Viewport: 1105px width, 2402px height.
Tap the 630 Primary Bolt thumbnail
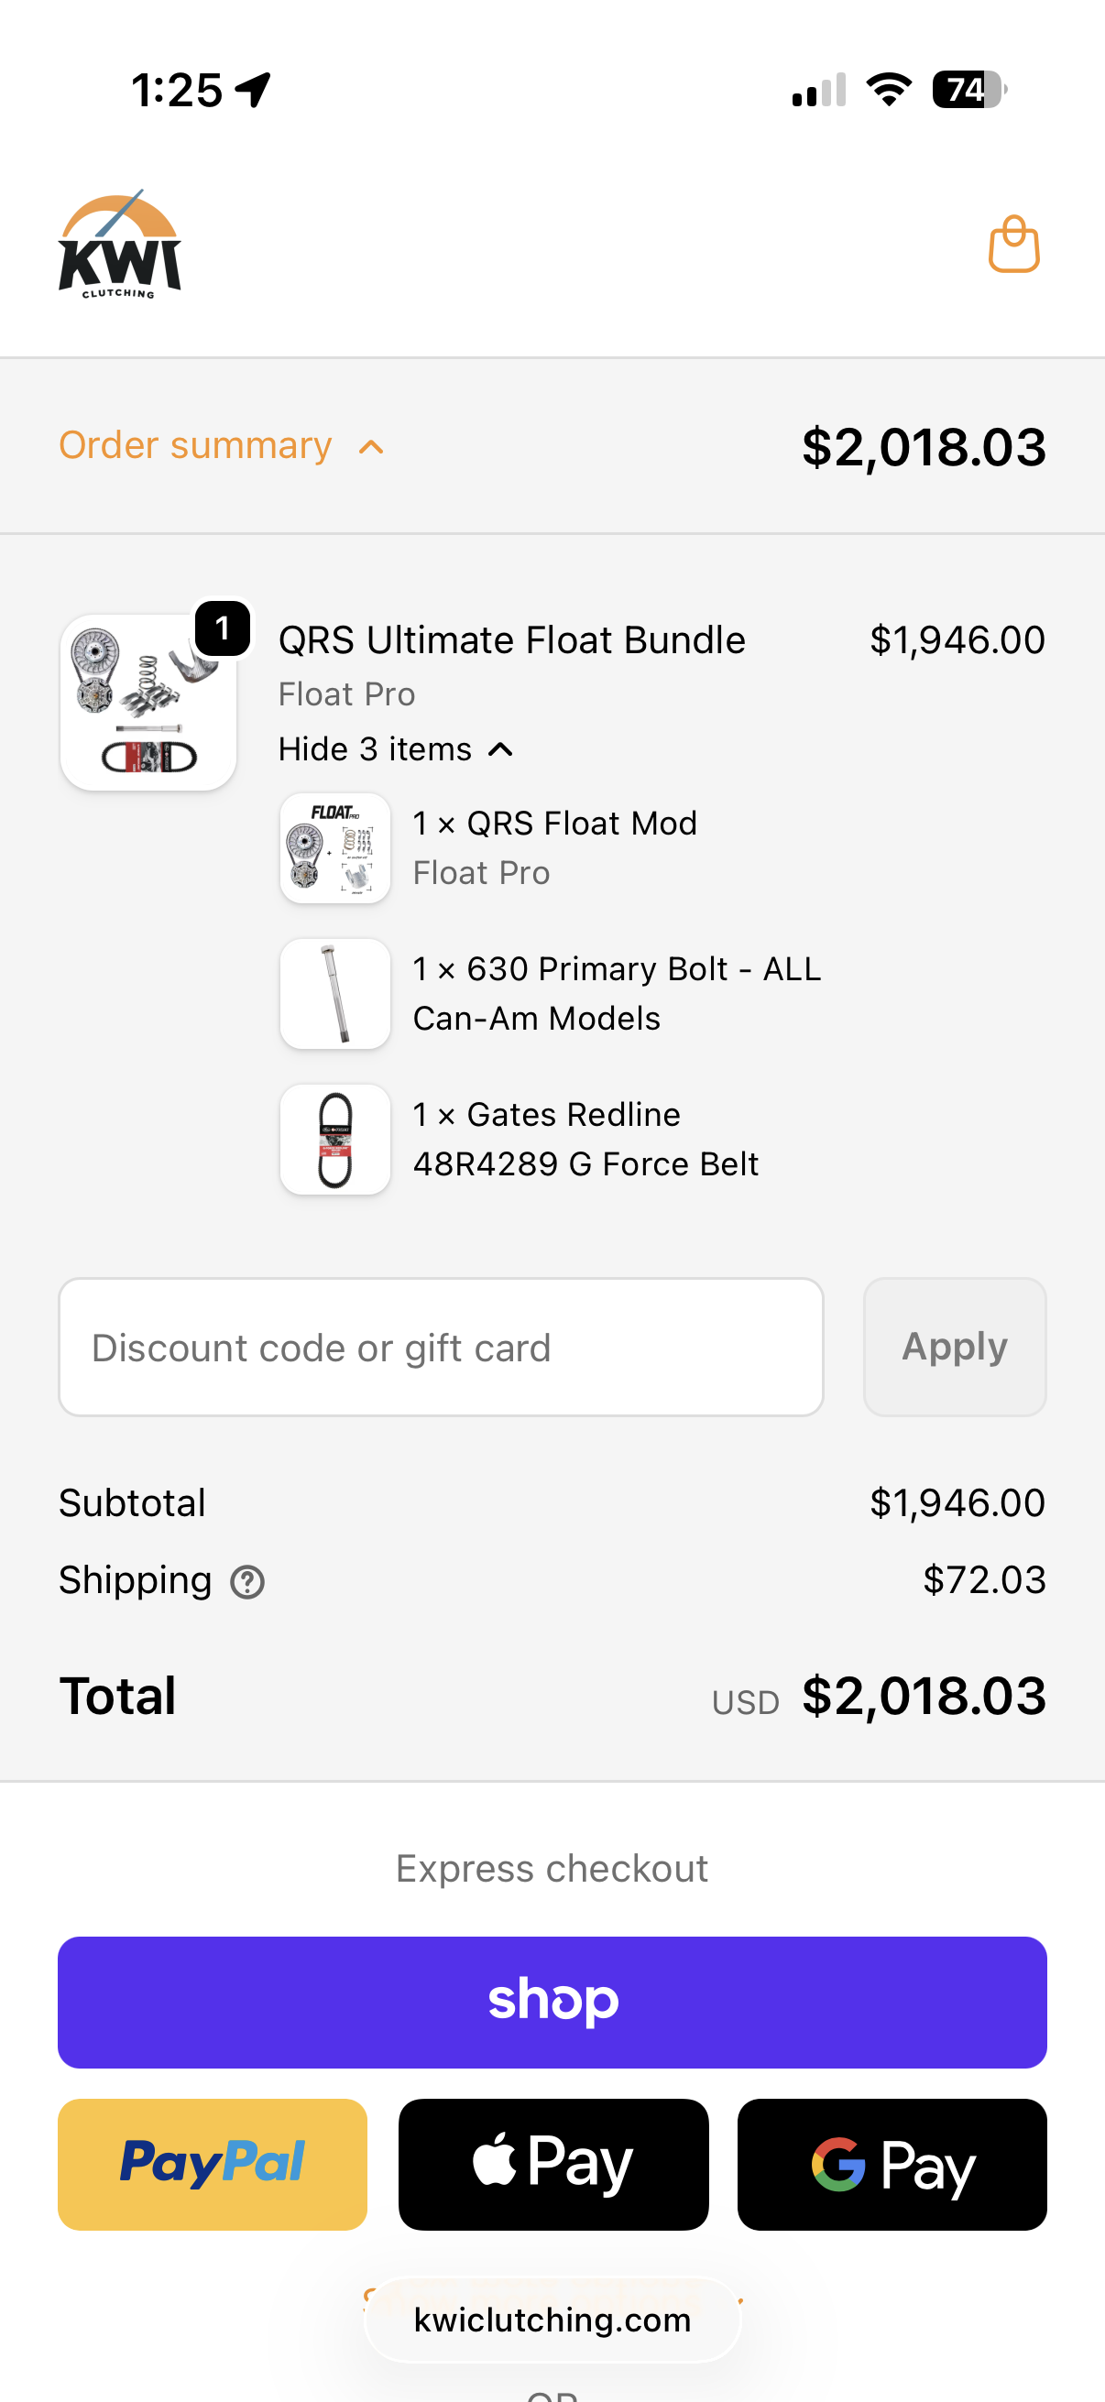(334, 993)
